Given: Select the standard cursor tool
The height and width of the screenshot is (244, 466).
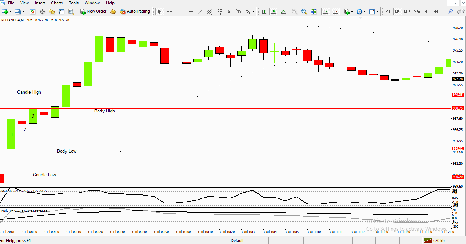Looking at the screenshot, I should pos(159,12).
